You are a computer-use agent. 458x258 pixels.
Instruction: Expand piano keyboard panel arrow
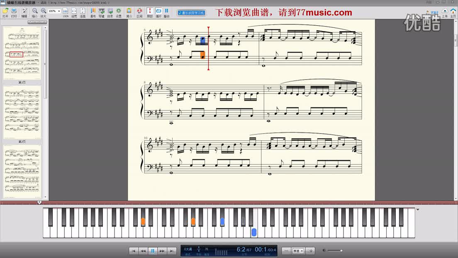tap(418, 210)
